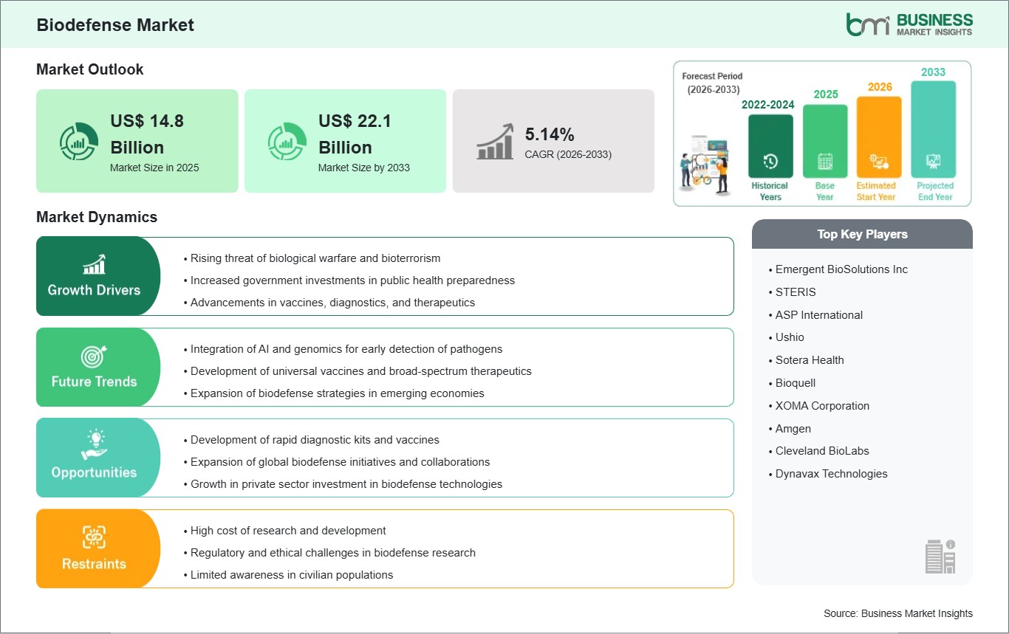The image size is (1009, 634).
Task: Click the 2025 market size donut icon
Action: click(79, 142)
